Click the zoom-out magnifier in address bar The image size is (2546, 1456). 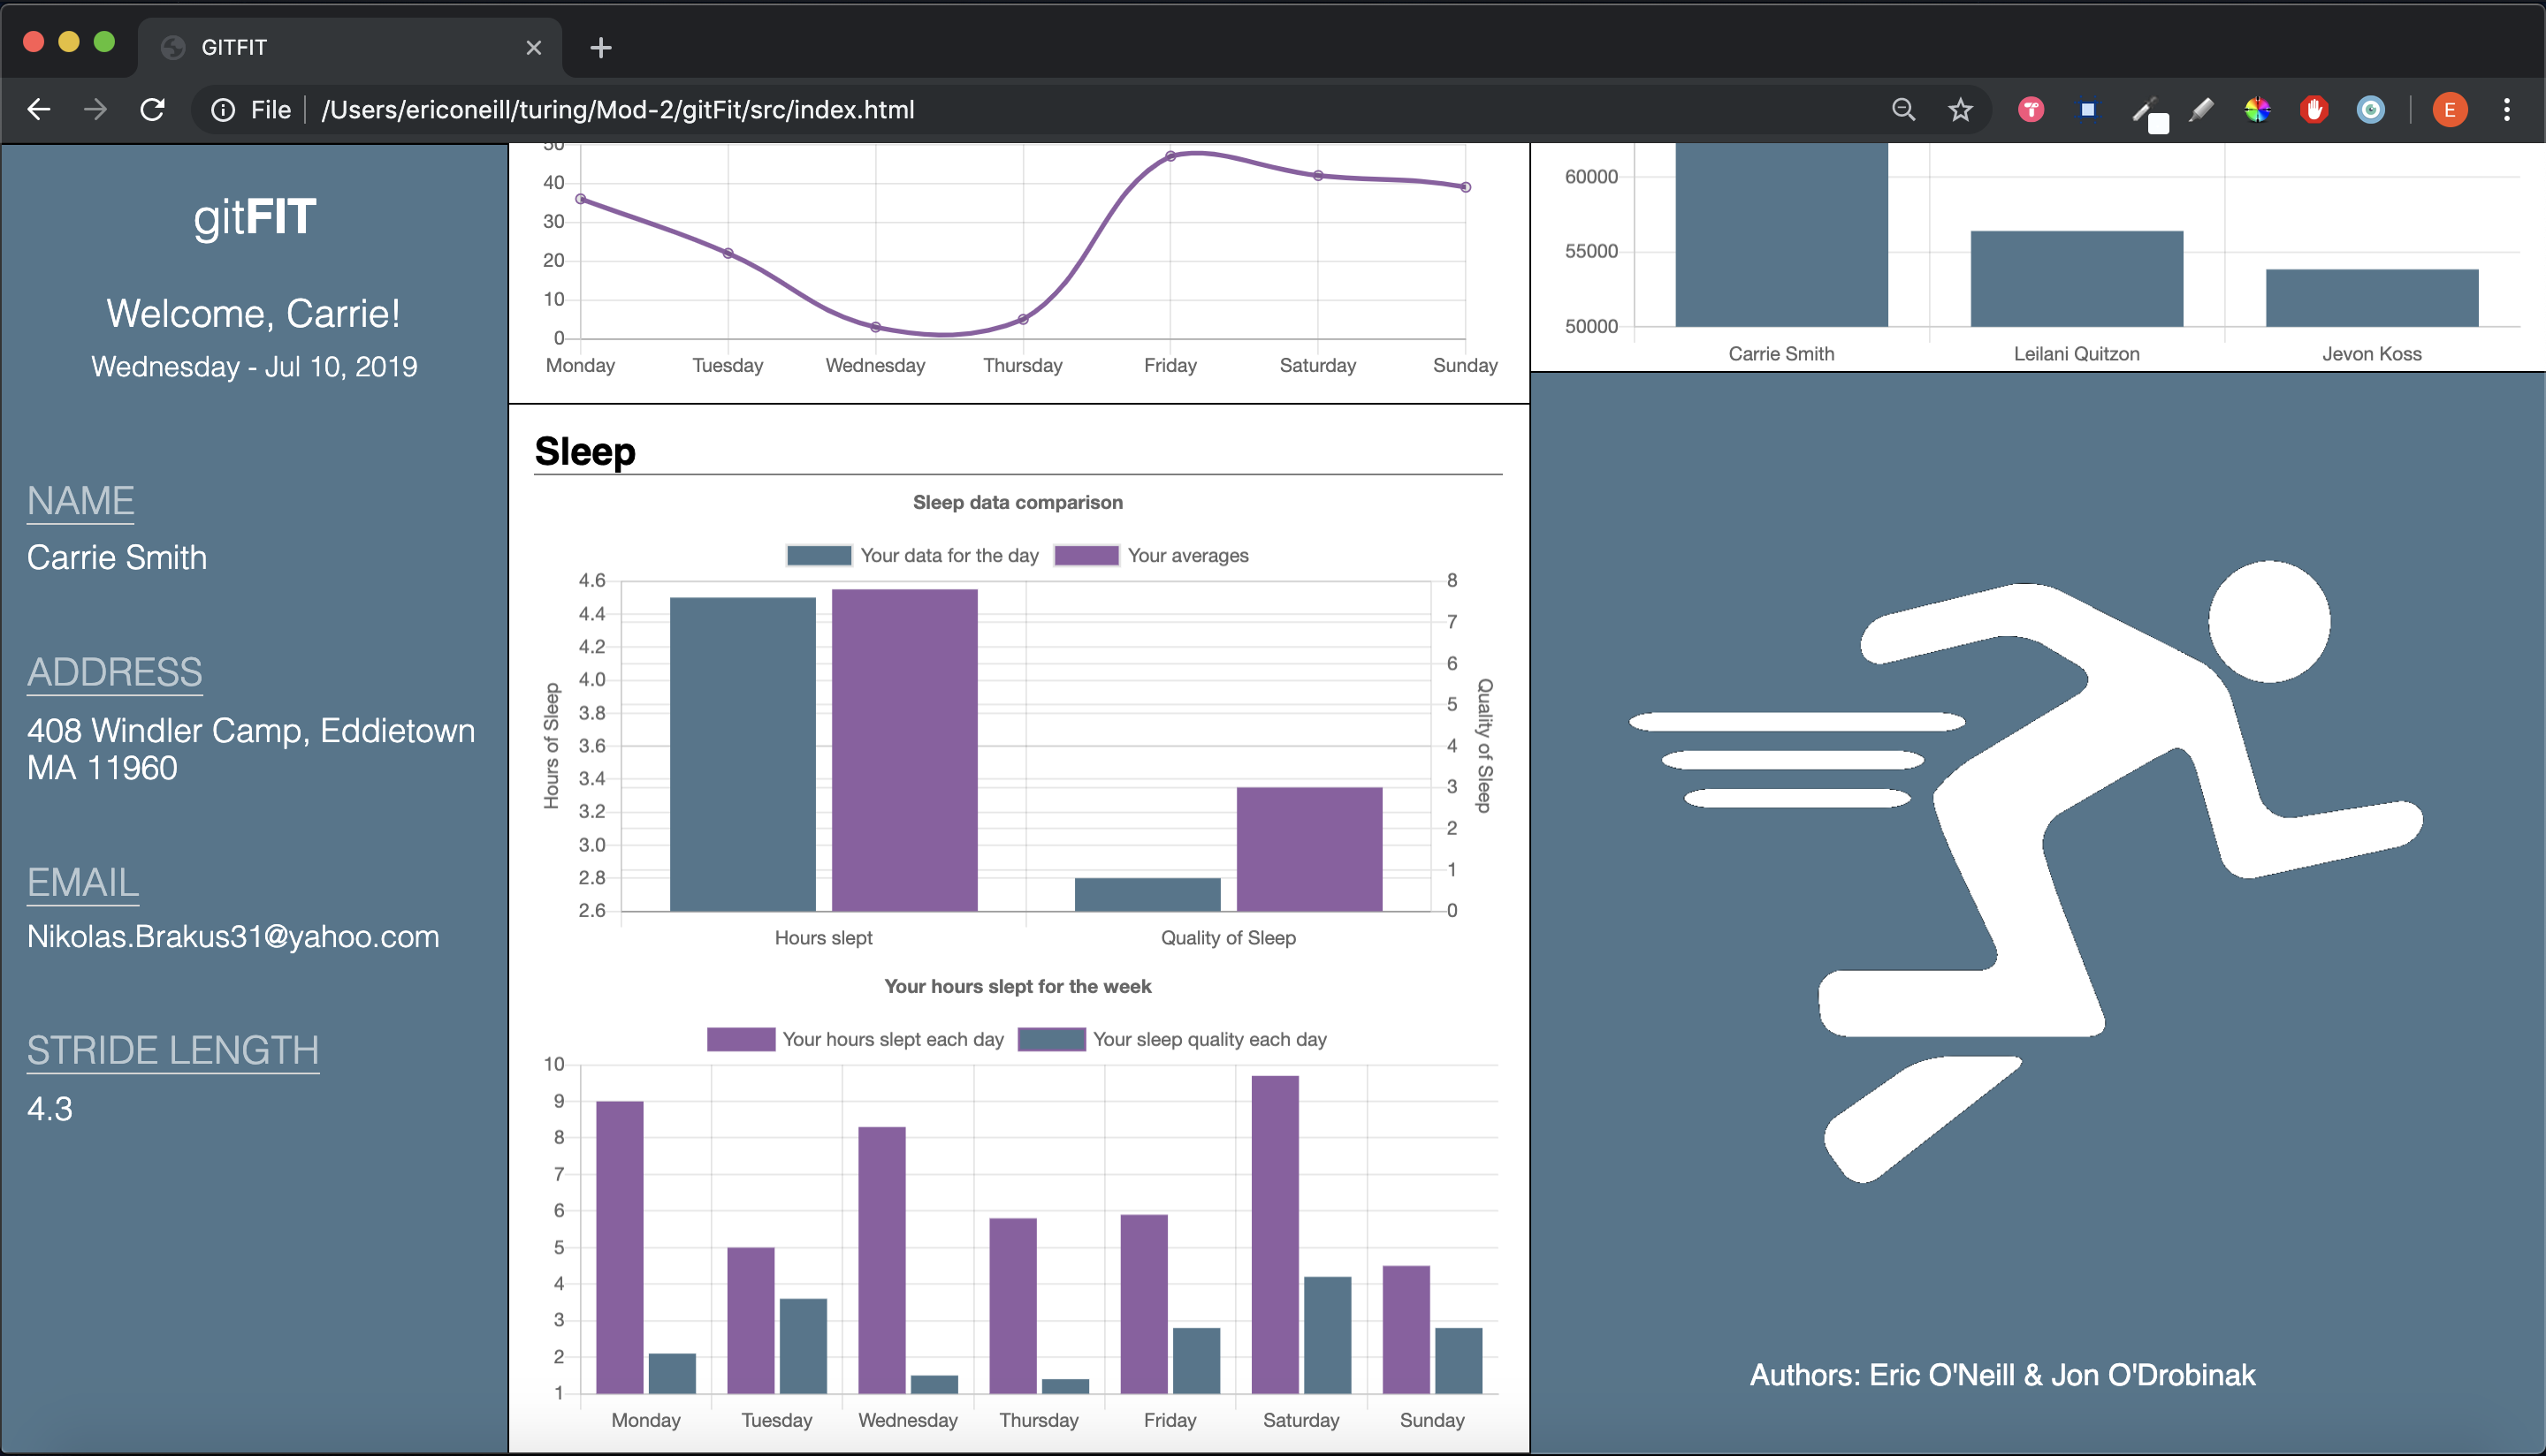[x=1902, y=110]
